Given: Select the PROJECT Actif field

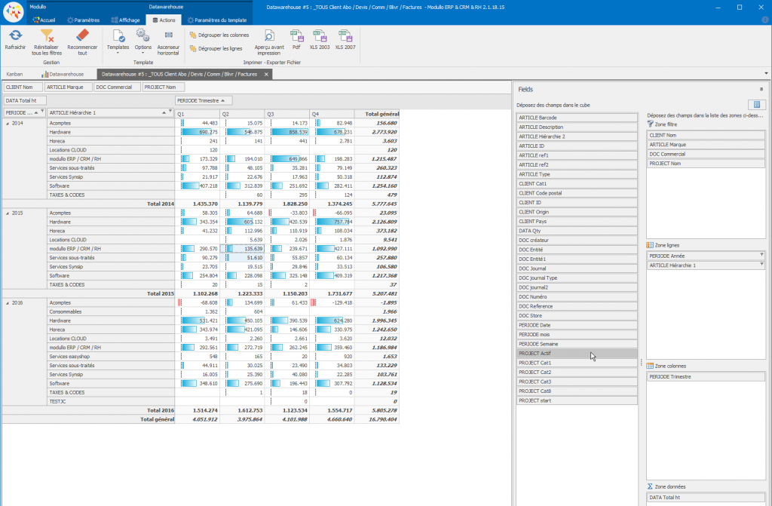Looking at the screenshot, I should click(x=577, y=353).
